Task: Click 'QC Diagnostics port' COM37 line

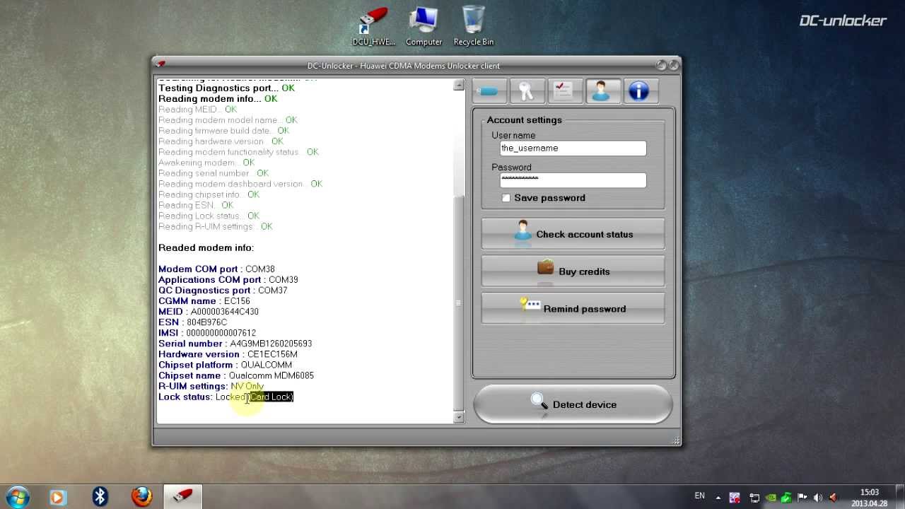Action: point(223,291)
